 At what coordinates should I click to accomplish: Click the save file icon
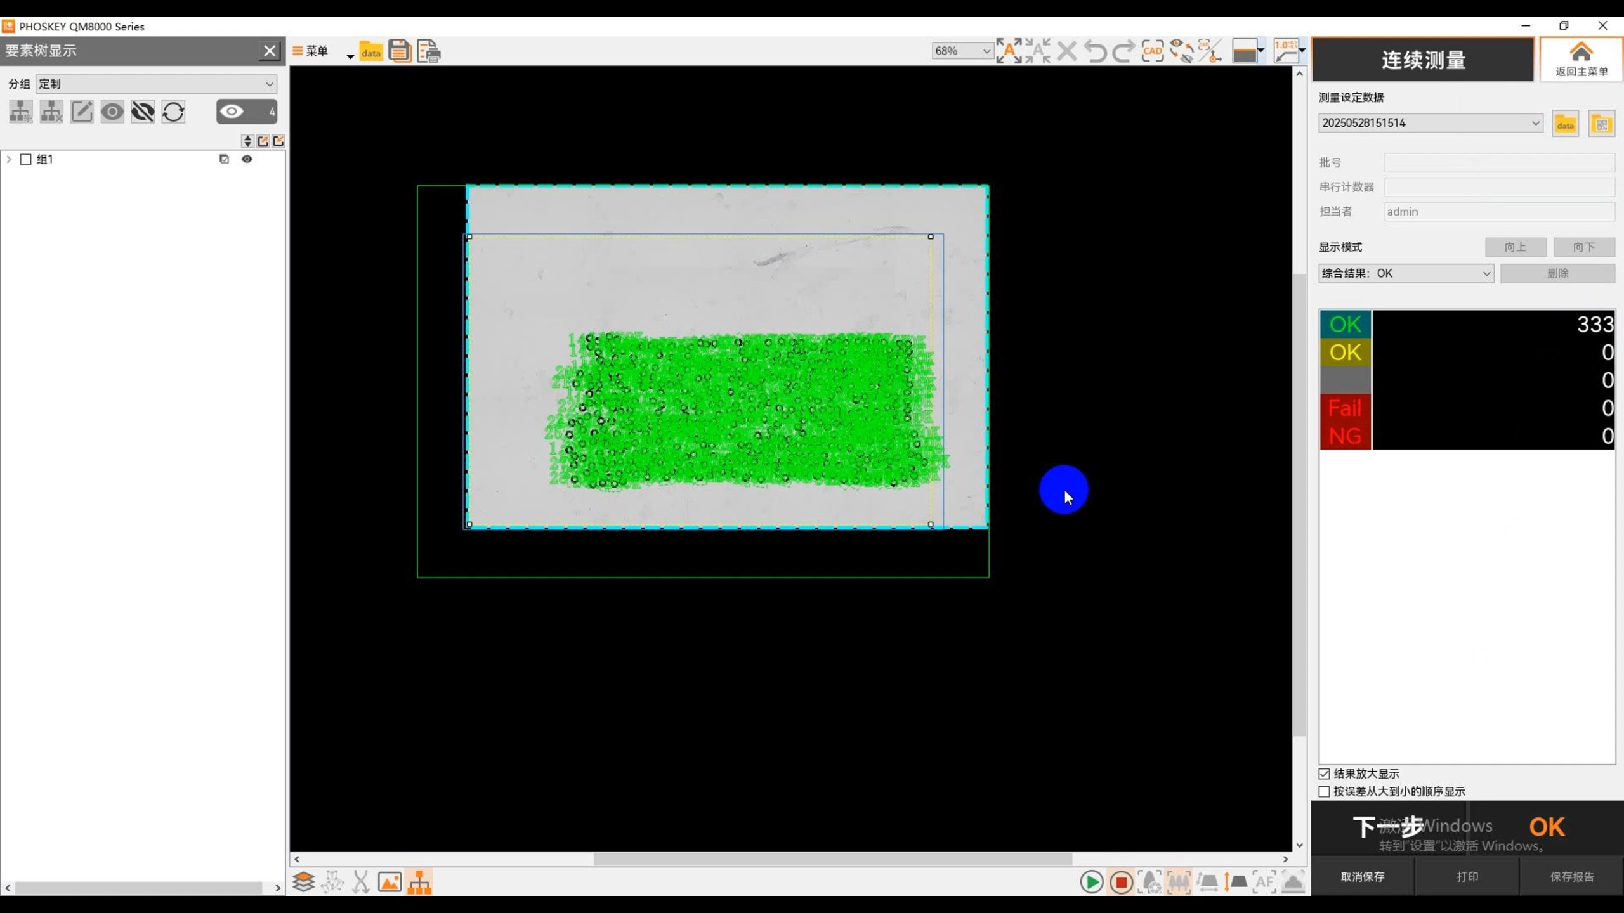click(x=400, y=51)
